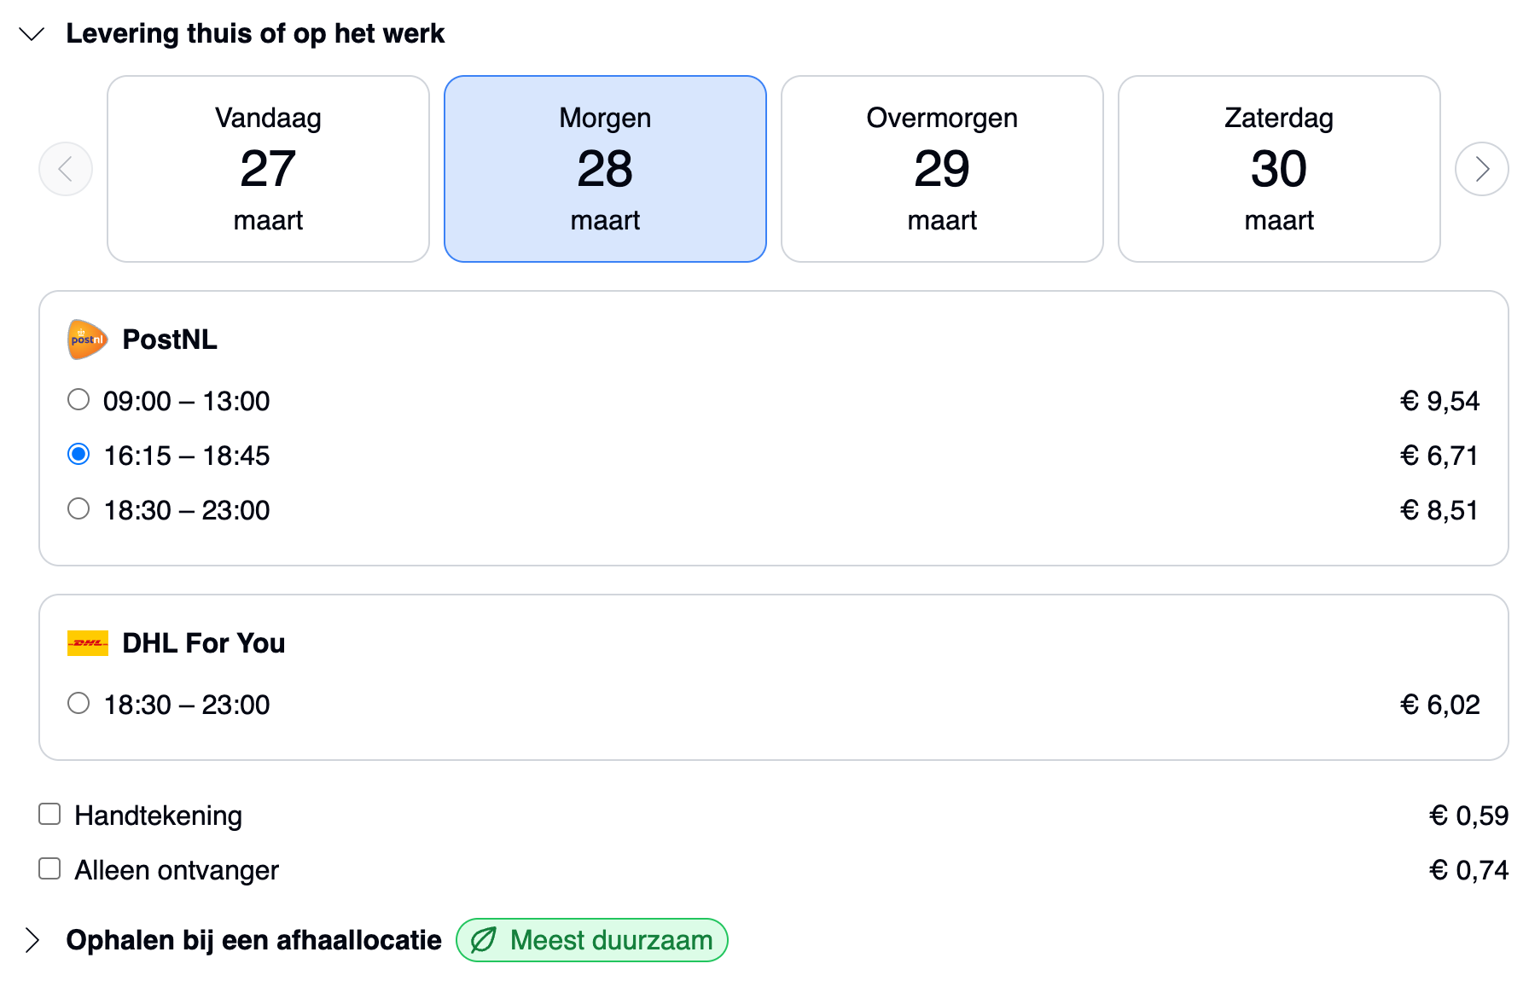The width and height of the screenshot is (1529, 981).
Task: Click the selected Morgen 28 maart card
Action: click(605, 169)
